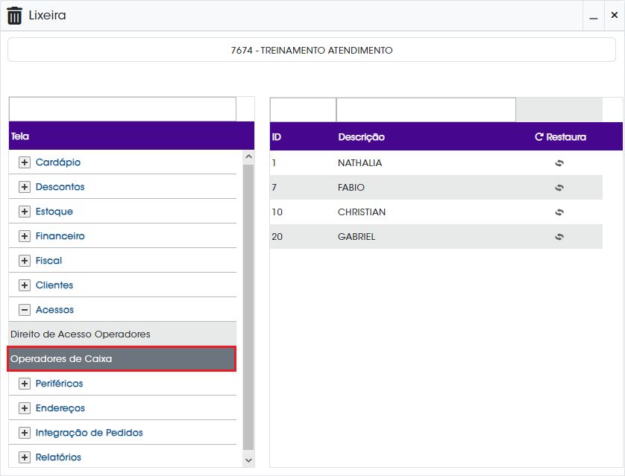Expand the Periféricos node
This screenshot has width=625, height=476.
(x=25, y=384)
